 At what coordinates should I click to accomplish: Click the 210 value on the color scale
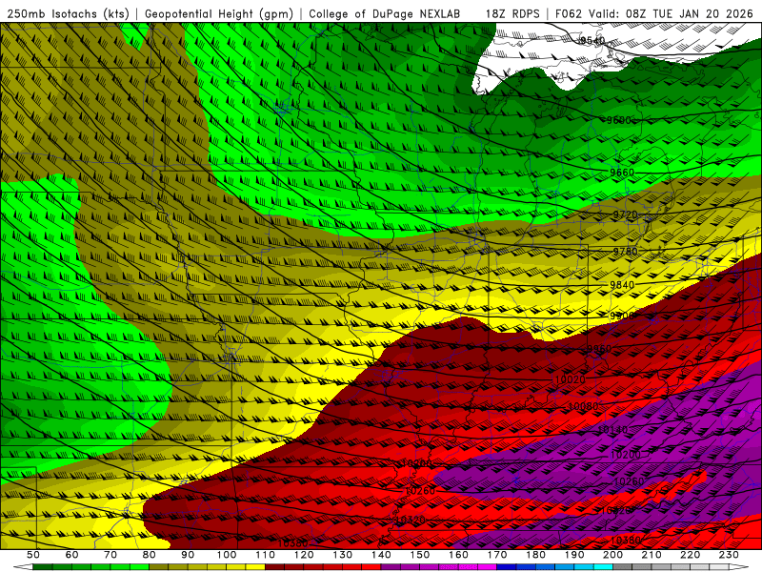pos(652,555)
